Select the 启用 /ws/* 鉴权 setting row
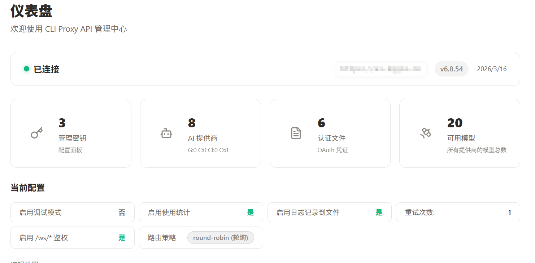Viewport: 535px width, 263px height. click(72, 238)
